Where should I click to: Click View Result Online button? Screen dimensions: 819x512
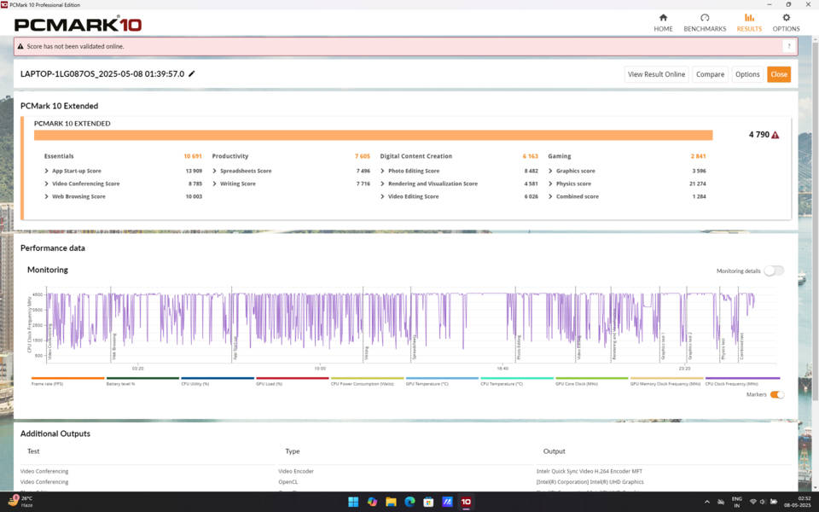(657, 74)
